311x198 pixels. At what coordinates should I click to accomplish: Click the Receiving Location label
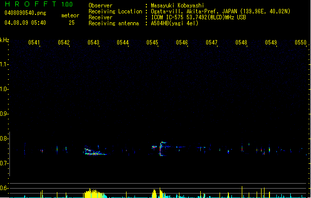[x=115, y=11]
